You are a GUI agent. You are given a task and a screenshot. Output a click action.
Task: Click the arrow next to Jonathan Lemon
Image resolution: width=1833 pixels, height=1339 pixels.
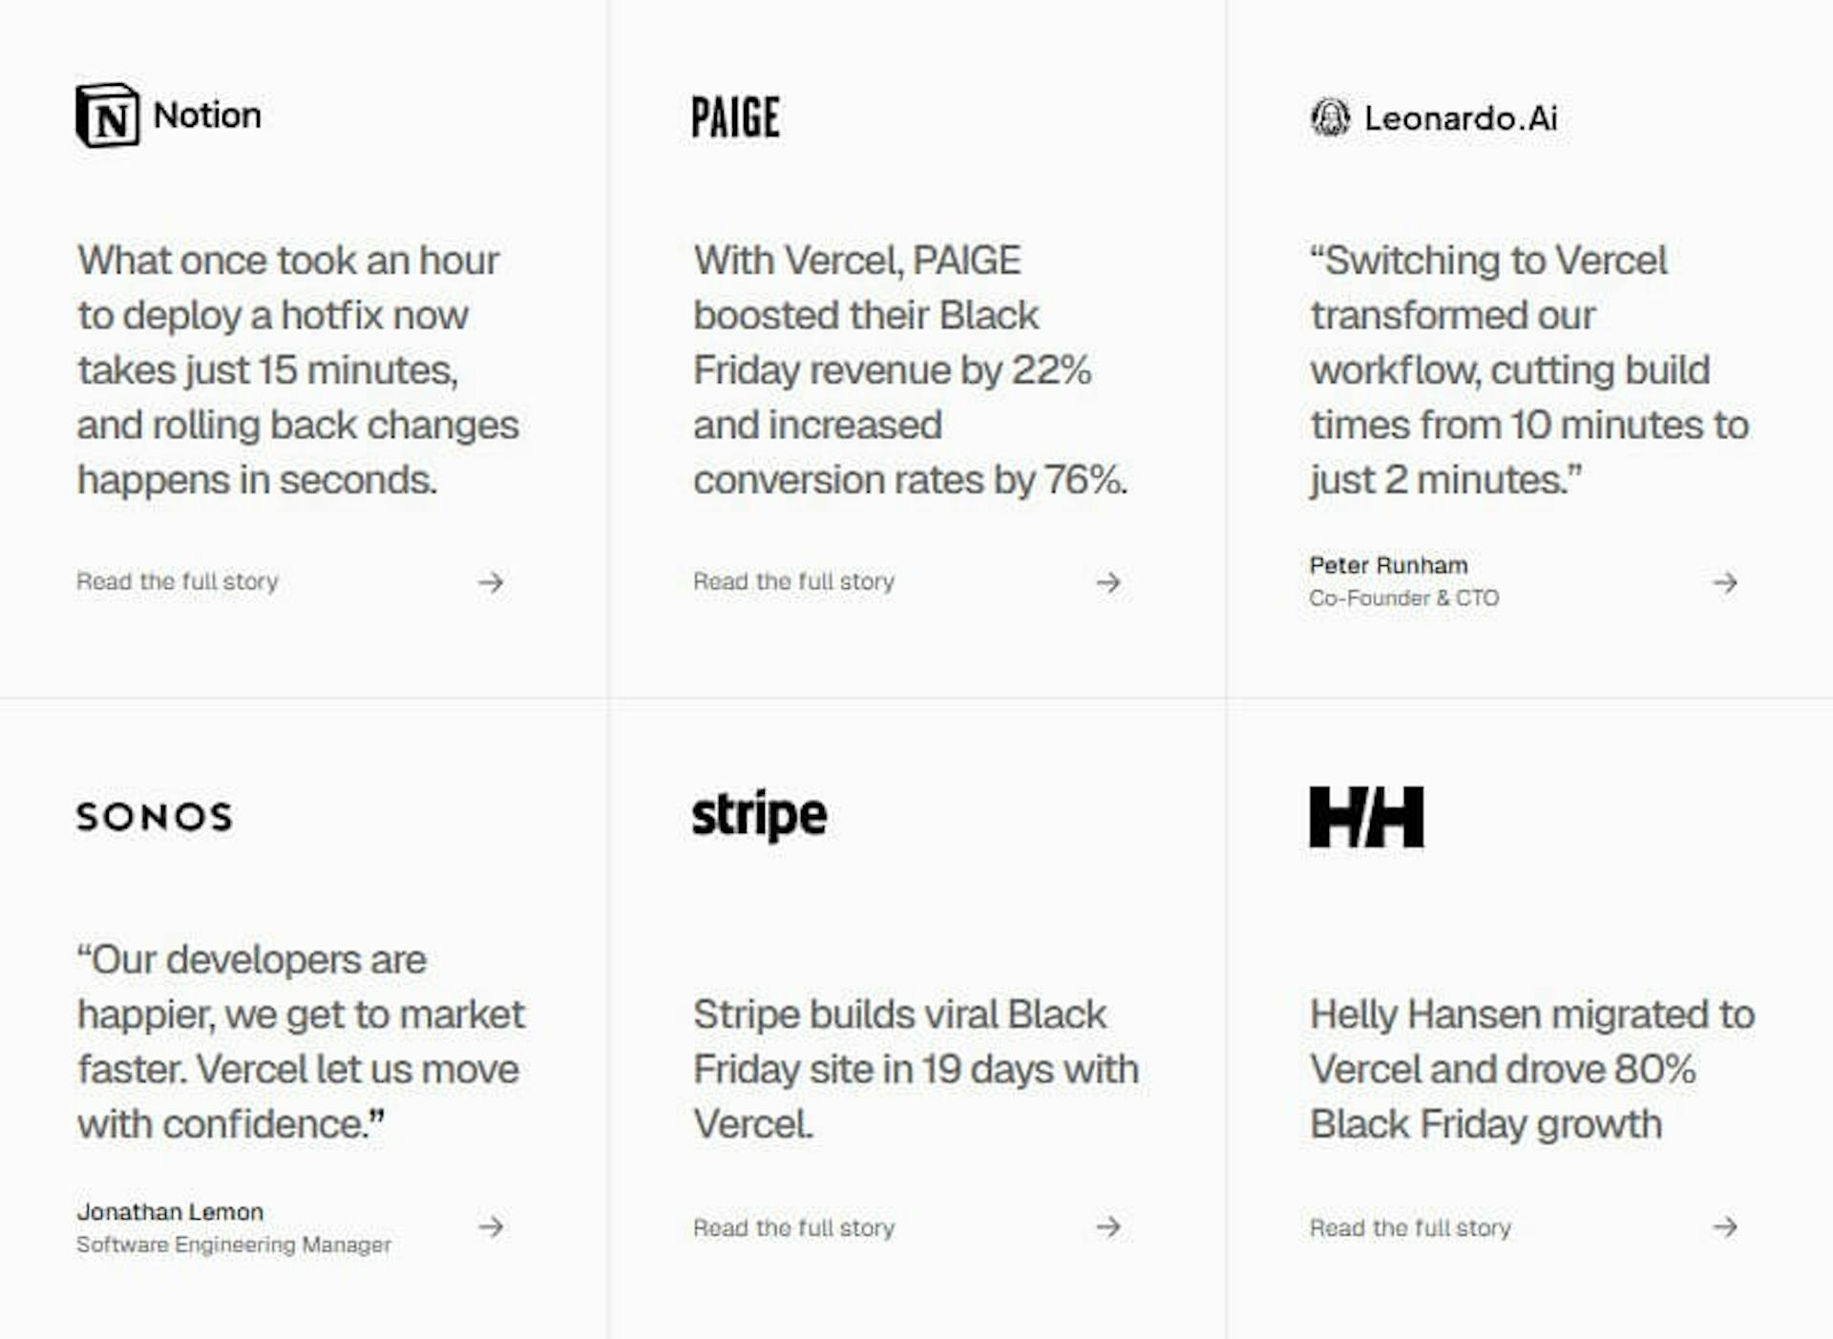(x=492, y=1227)
